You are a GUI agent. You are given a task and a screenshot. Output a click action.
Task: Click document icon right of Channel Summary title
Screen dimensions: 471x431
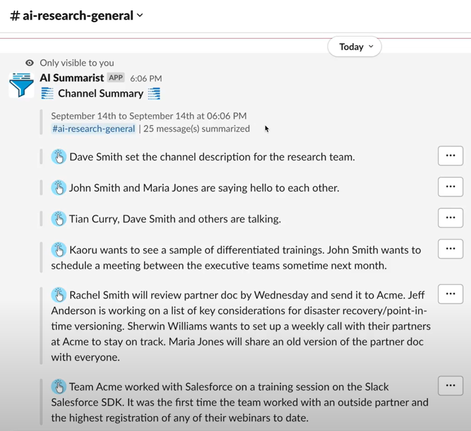tap(154, 94)
